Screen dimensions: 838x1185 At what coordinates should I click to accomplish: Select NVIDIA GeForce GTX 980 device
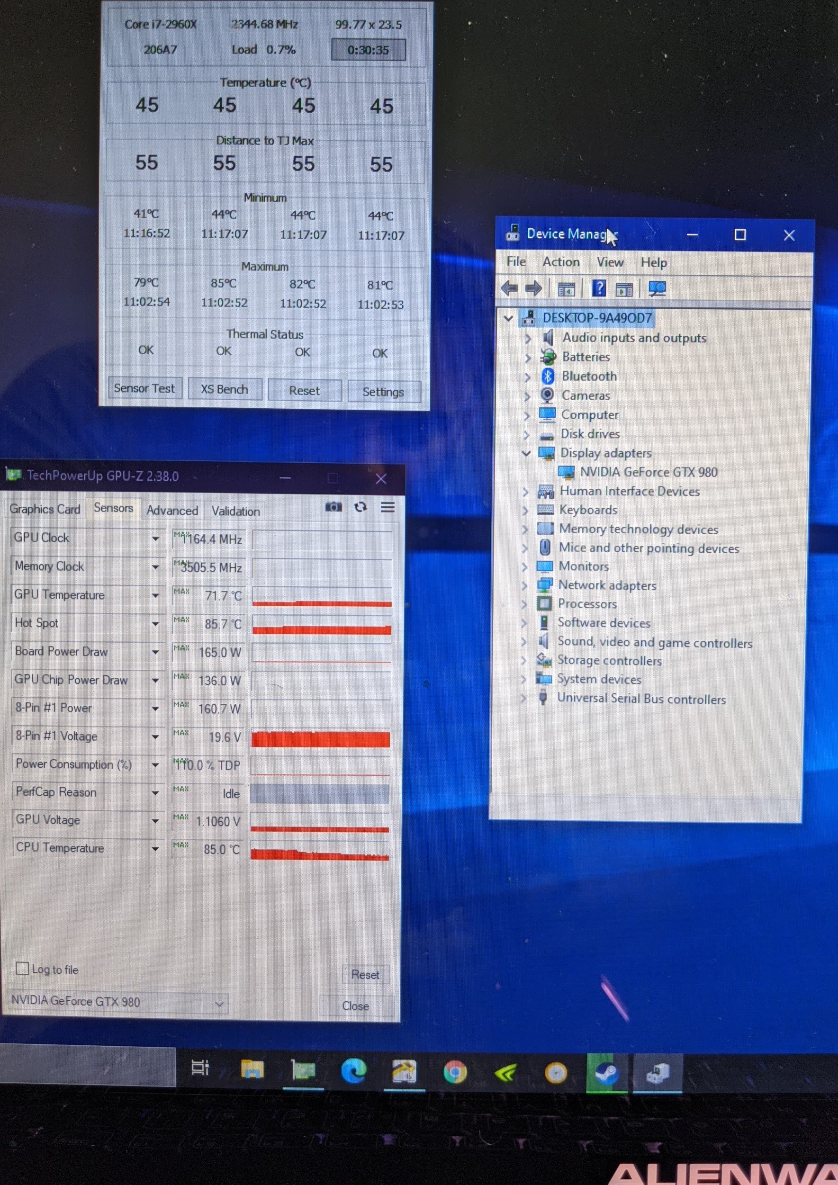(649, 472)
